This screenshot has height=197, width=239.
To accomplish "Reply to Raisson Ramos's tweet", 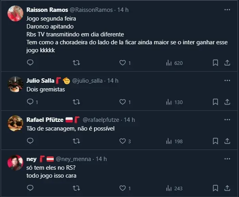I will [x=30, y=63].
